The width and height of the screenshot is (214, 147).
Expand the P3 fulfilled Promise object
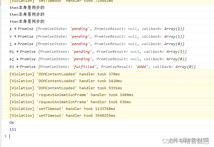click(x=18, y=67)
